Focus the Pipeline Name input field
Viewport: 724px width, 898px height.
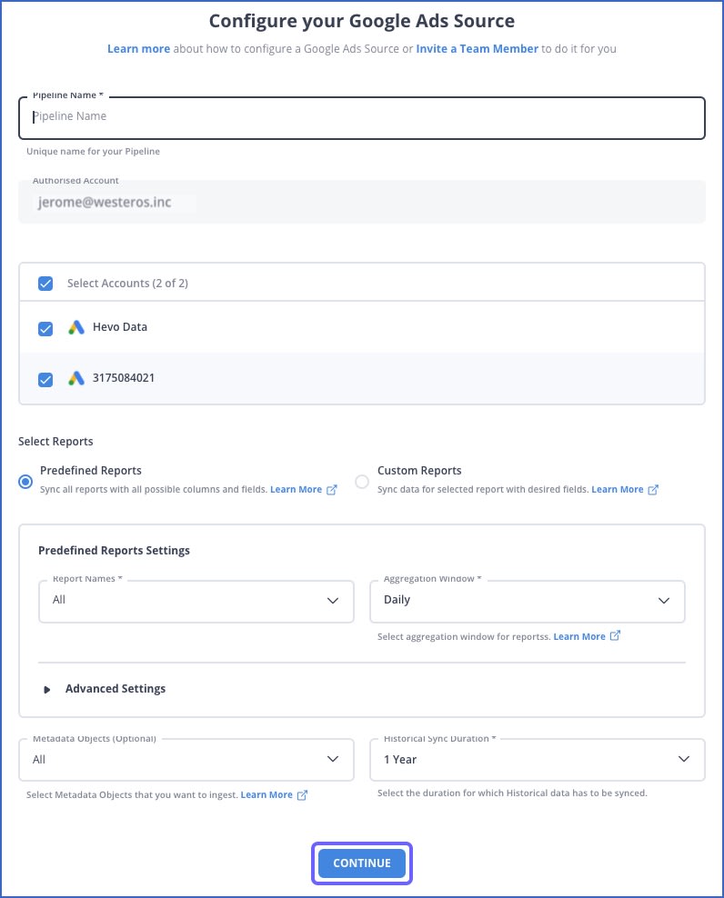click(362, 118)
